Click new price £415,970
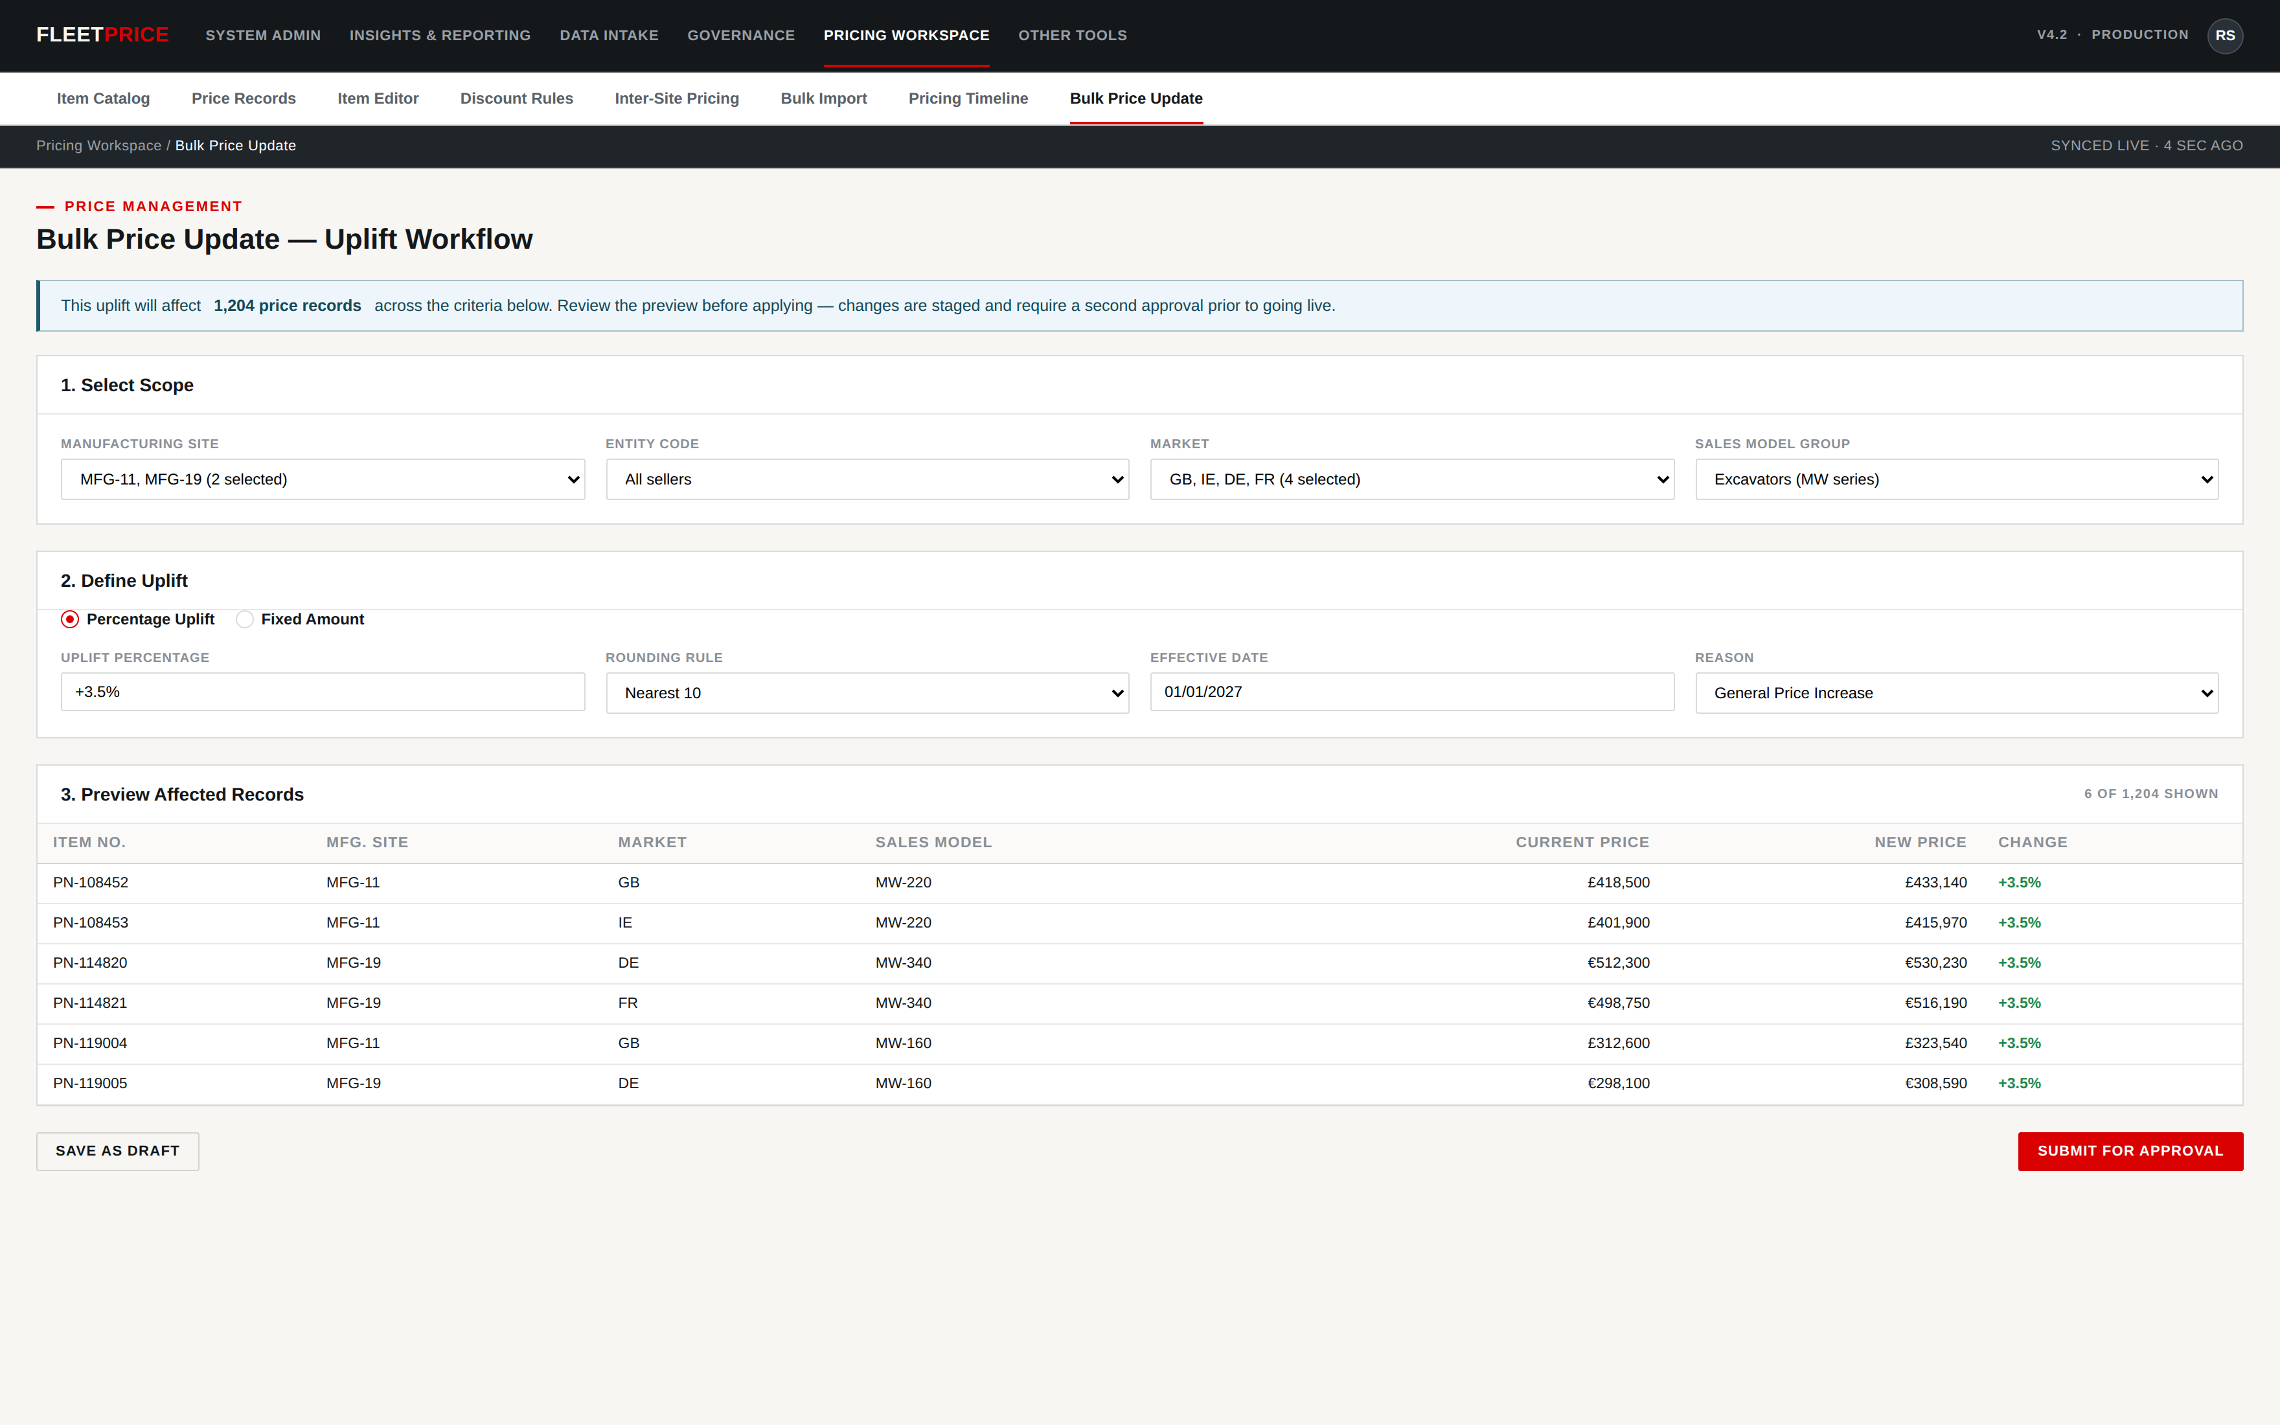This screenshot has height=1425, width=2280. [x=1935, y=922]
